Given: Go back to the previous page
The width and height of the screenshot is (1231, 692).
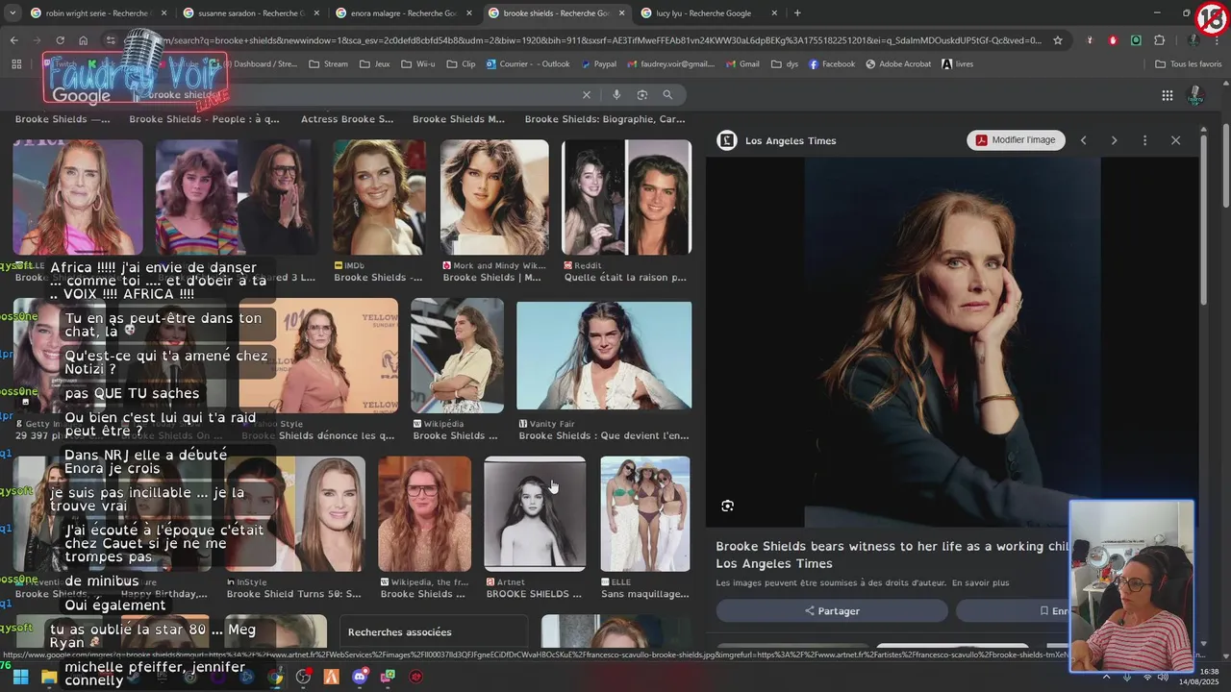Looking at the screenshot, I should pyautogui.click(x=13, y=40).
